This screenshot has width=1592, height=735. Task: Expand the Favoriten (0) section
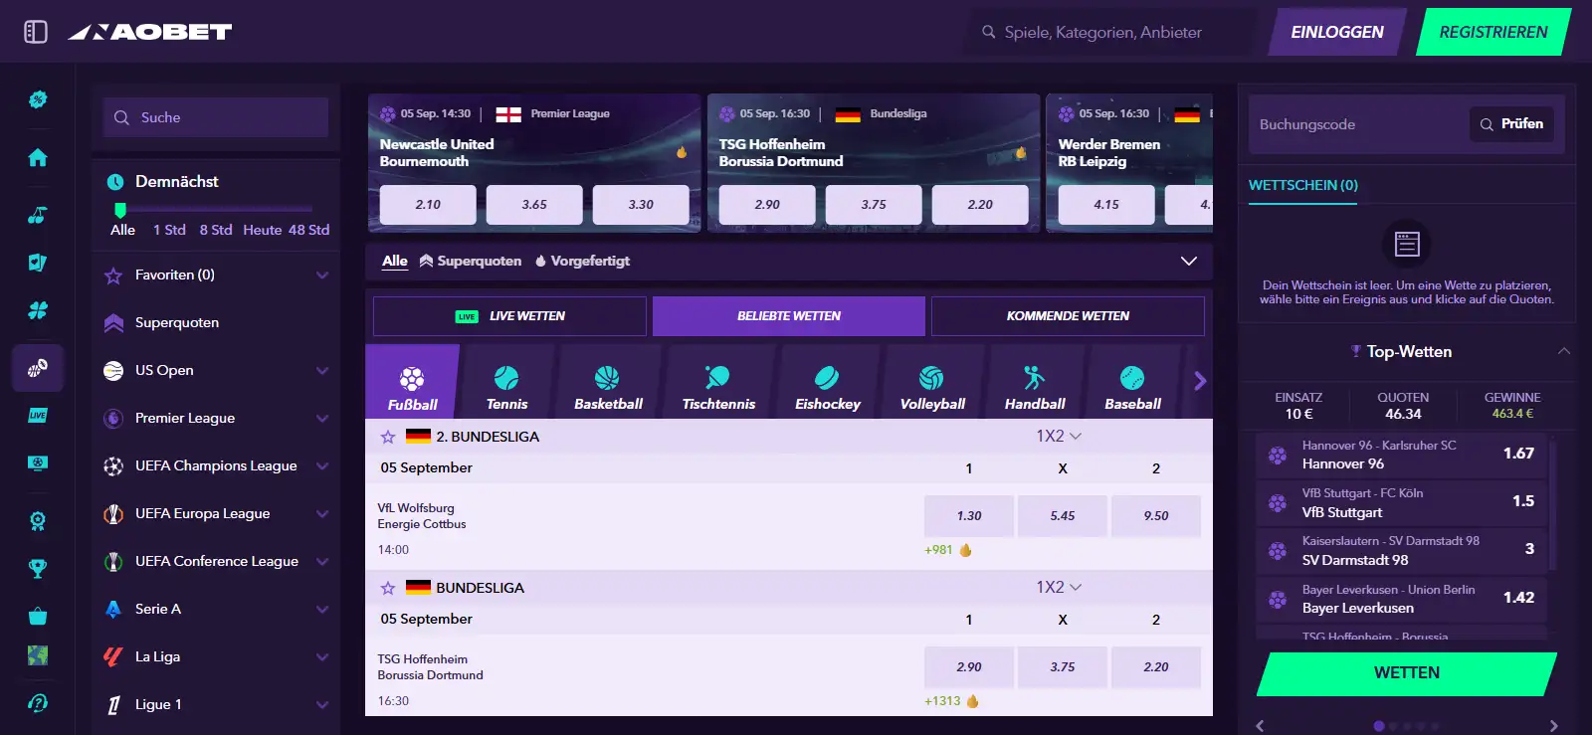(x=322, y=275)
